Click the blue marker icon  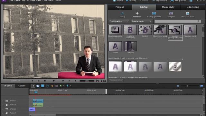[x=67, y=86]
